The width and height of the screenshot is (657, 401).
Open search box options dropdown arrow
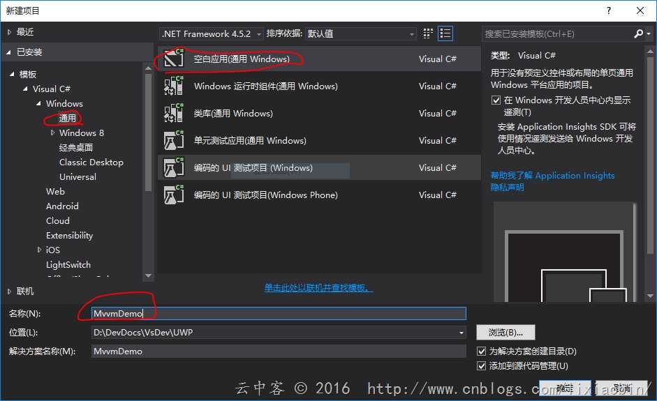pyautogui.click(x=649, y=33)
